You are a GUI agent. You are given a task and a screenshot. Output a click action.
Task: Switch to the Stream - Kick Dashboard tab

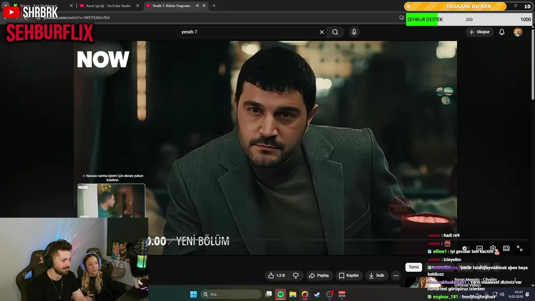click(x=42, y=6)
